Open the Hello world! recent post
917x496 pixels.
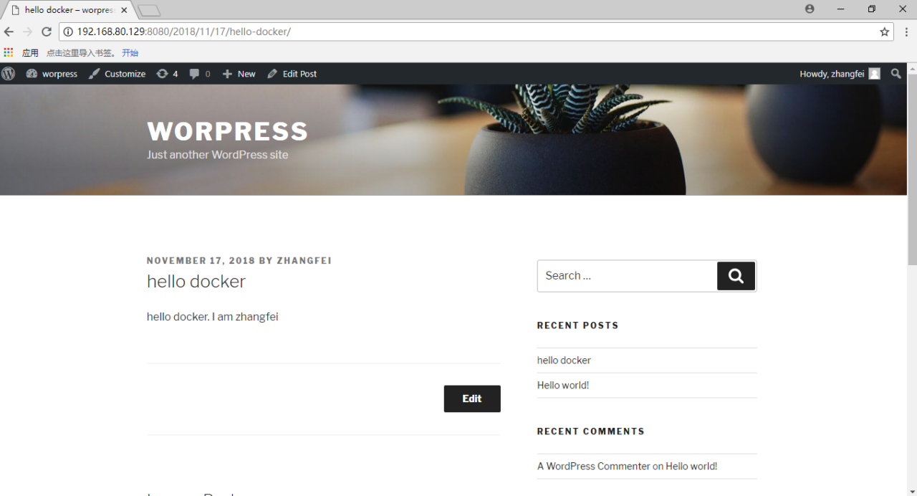(563, 386)
